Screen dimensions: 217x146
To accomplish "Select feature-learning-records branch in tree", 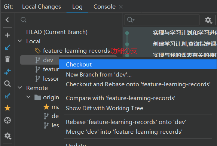I will [76, 51].
